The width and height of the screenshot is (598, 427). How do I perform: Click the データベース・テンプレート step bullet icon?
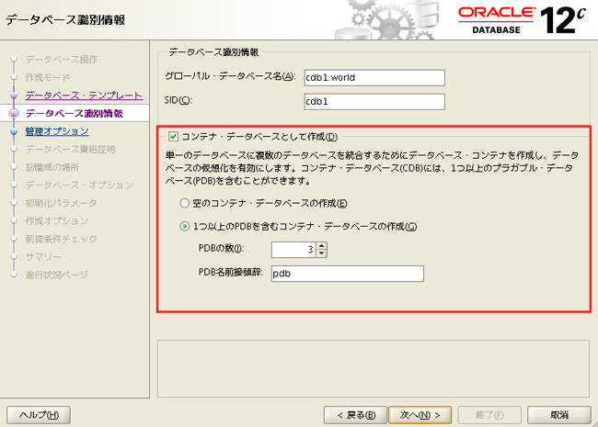coord(14,96)
